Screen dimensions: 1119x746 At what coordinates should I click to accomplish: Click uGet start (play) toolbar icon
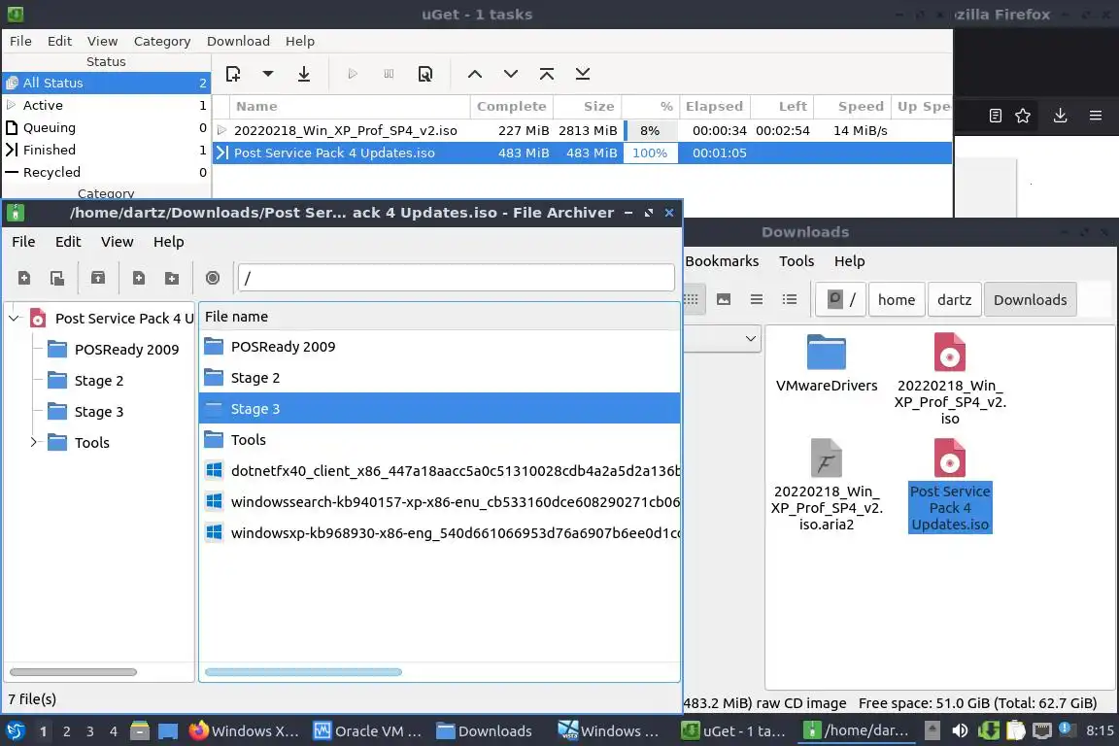coord(353,74)
